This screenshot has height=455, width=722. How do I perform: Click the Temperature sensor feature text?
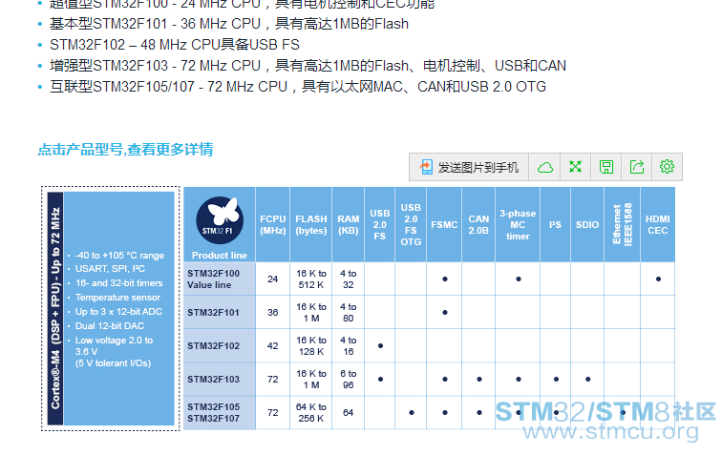pyautogui.click(x=117, y=298)
